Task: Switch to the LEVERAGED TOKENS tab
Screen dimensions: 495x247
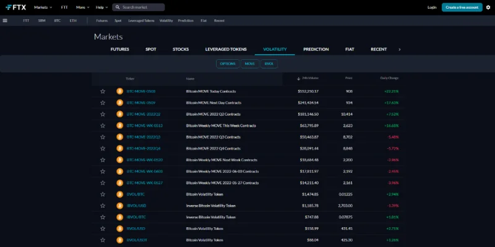Action: coord(226,49)
